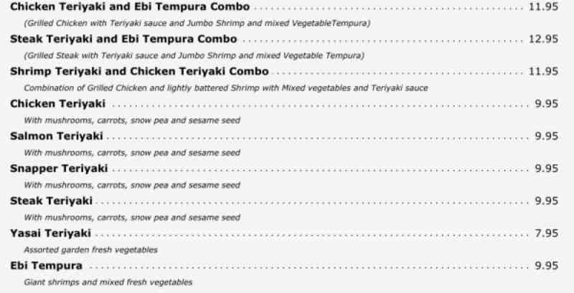Click Steak Teriyaki and Ebi Tempura Combo title
Screen dimensions: 574x293
click(x=123, y=39)
